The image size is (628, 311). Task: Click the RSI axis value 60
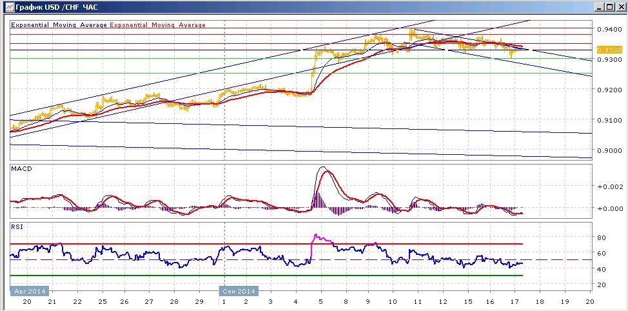click(x=602, y=253)
